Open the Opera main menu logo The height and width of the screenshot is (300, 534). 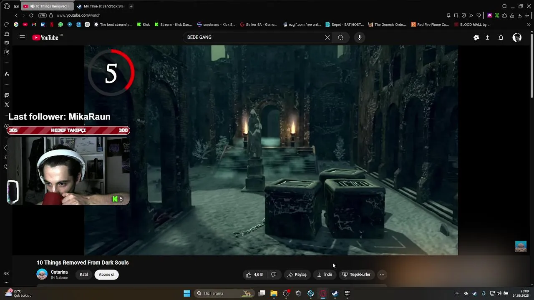(7, 6)
